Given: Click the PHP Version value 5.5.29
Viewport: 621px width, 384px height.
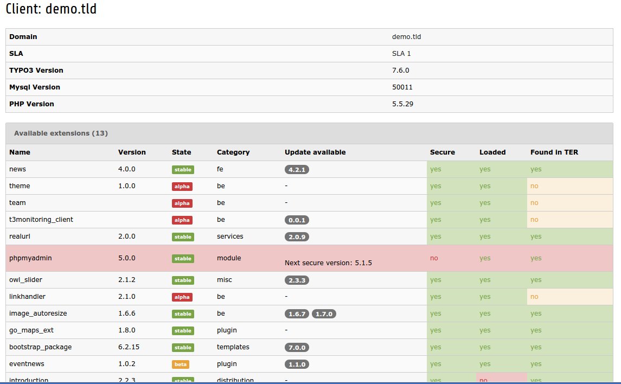Looking at the screenshot, I should tap(403, 104).
